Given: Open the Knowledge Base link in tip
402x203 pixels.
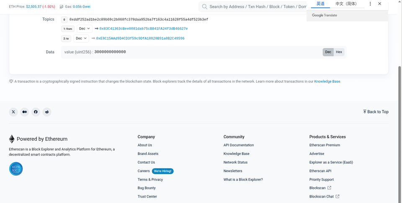Looking at the screenshot, I should click(327, 81).
